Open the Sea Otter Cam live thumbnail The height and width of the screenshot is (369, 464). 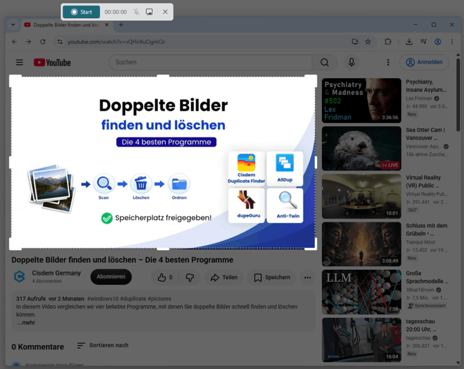click(361, 149)
